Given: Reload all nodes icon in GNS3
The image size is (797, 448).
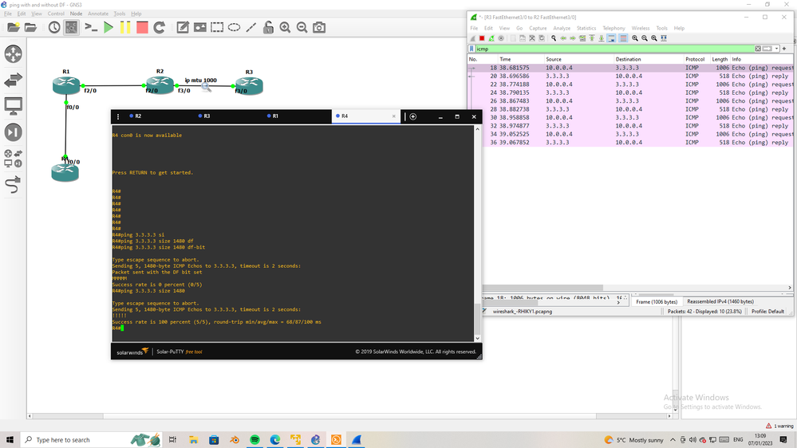Looking at the screenshot, I should pyautogui.click(x=159, y=27).
